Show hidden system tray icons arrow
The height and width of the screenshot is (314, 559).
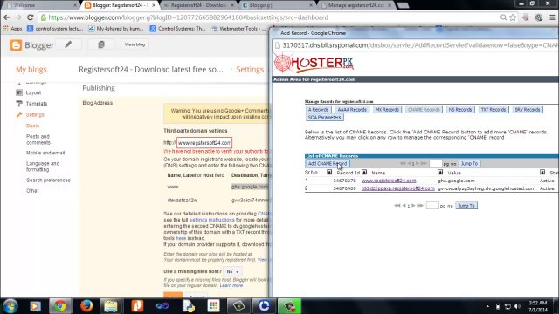(x=487, y=306)
